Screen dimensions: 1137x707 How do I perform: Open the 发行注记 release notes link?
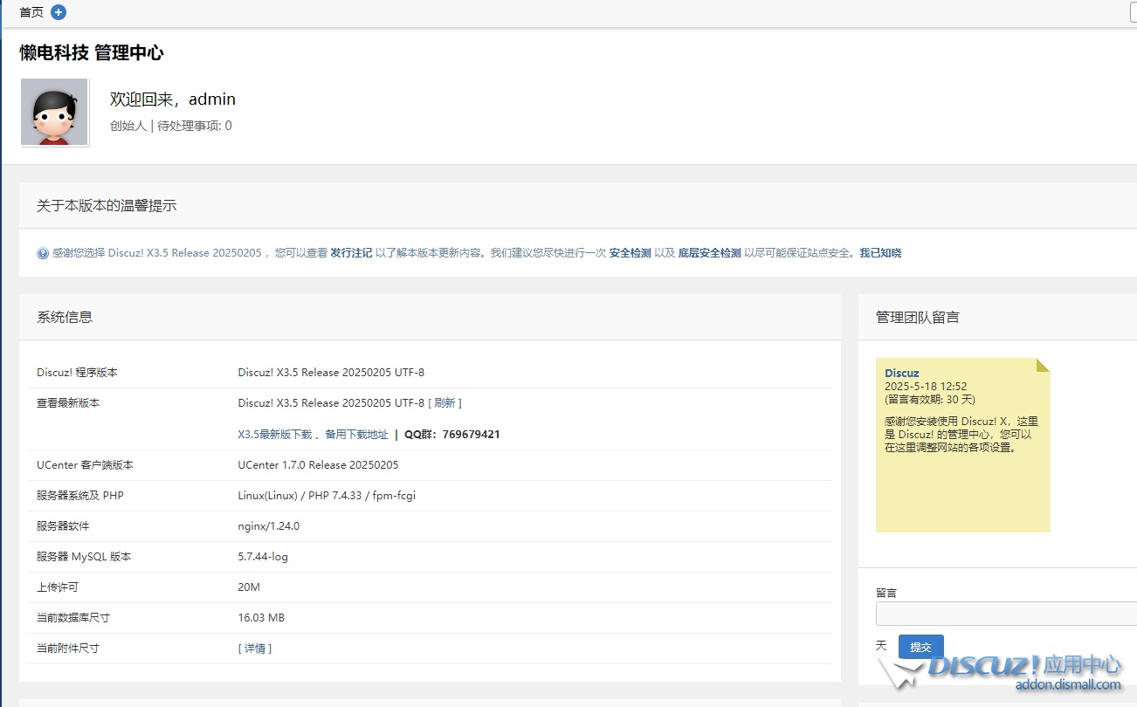(x=351, y=253)
